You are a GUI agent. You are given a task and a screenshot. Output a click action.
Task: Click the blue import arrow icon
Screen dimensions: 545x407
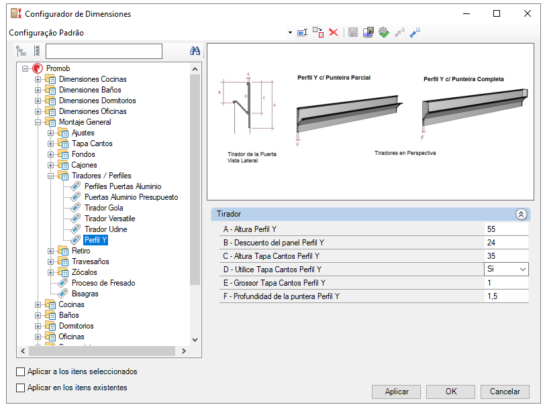(x=415, y=32)
